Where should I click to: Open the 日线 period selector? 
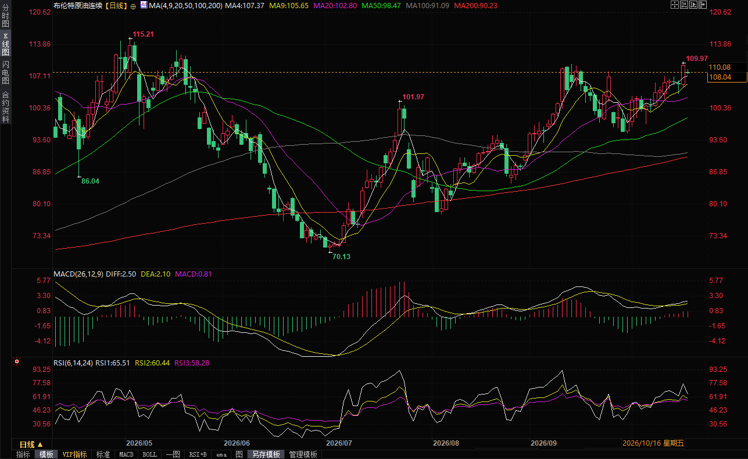[31, 444]
